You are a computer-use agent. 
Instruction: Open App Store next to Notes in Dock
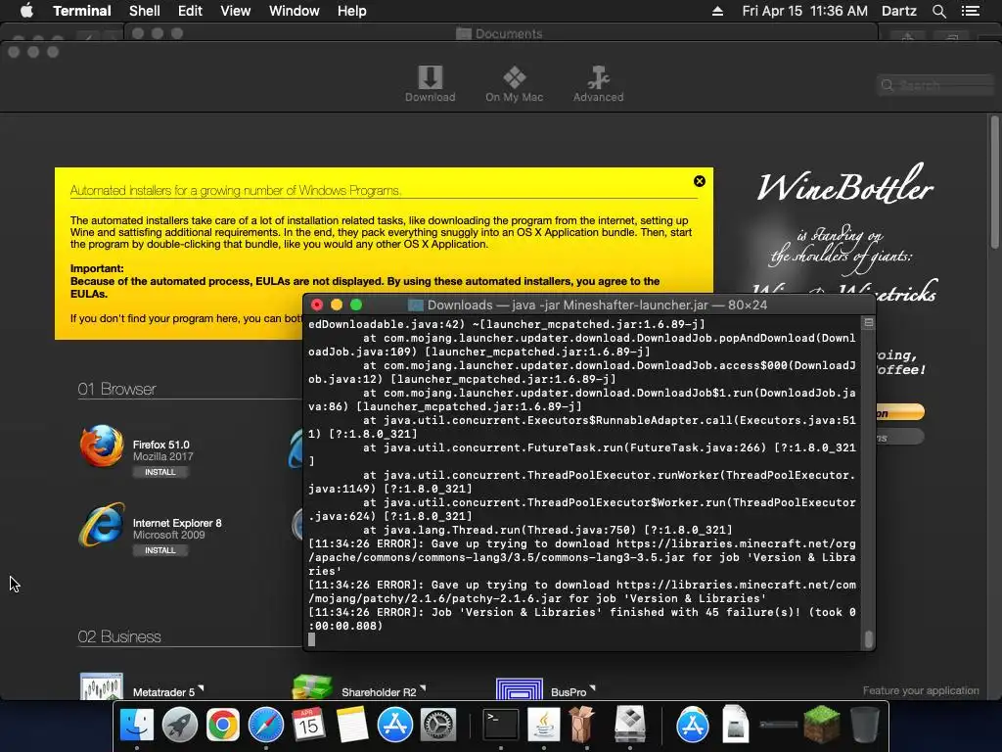coord(395,726)
